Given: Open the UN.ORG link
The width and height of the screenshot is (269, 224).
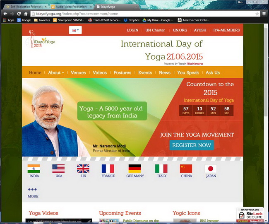Looking at the screenshot, I should [x=180, y=30].
